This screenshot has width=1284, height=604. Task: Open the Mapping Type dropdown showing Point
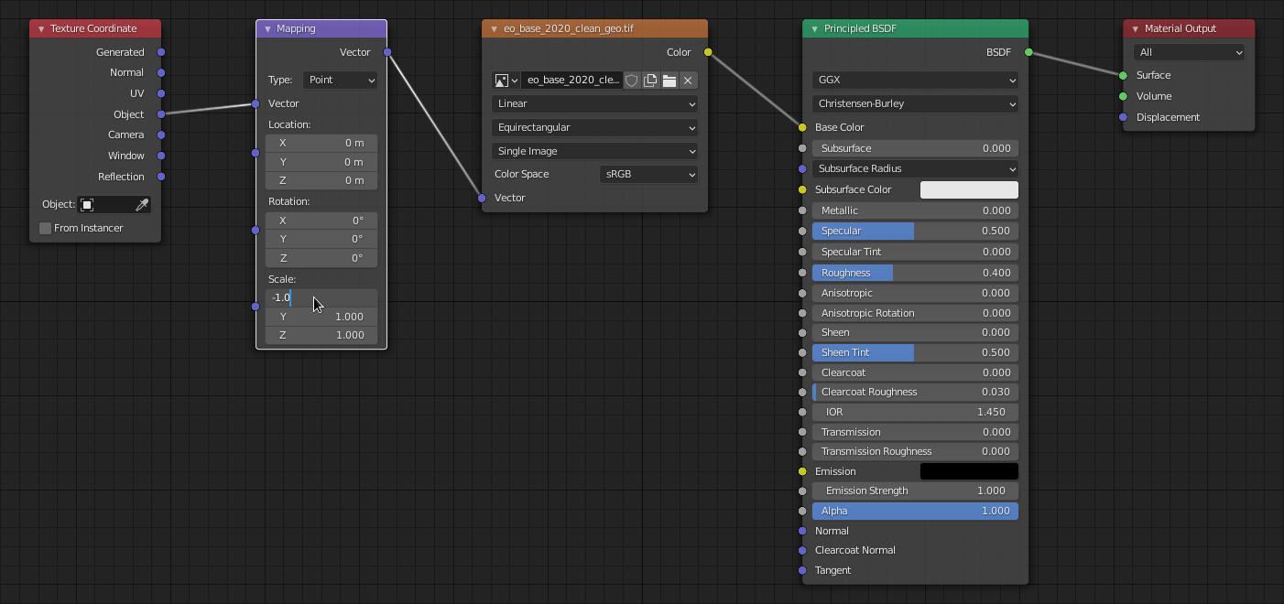pos(340,80)
